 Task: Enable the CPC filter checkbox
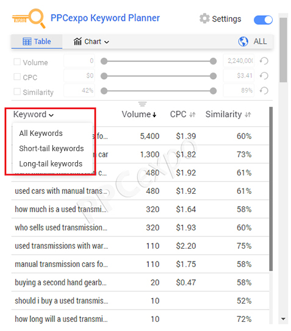pyautogui.click(x=17, y=77)
